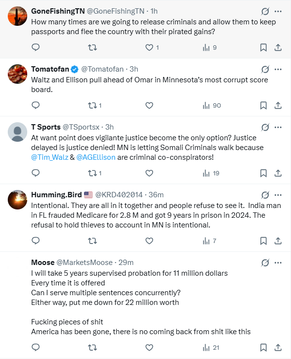Screen dimensions: 291x359
Task: Reply to the Moose post
Action: (x=35, y=347)
